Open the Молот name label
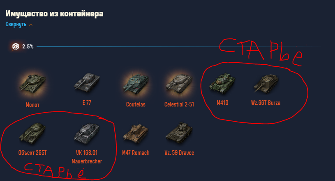Image resolution: width=335 pixels, height=181 pixels. pyautogui.click(x=32, y=104)
